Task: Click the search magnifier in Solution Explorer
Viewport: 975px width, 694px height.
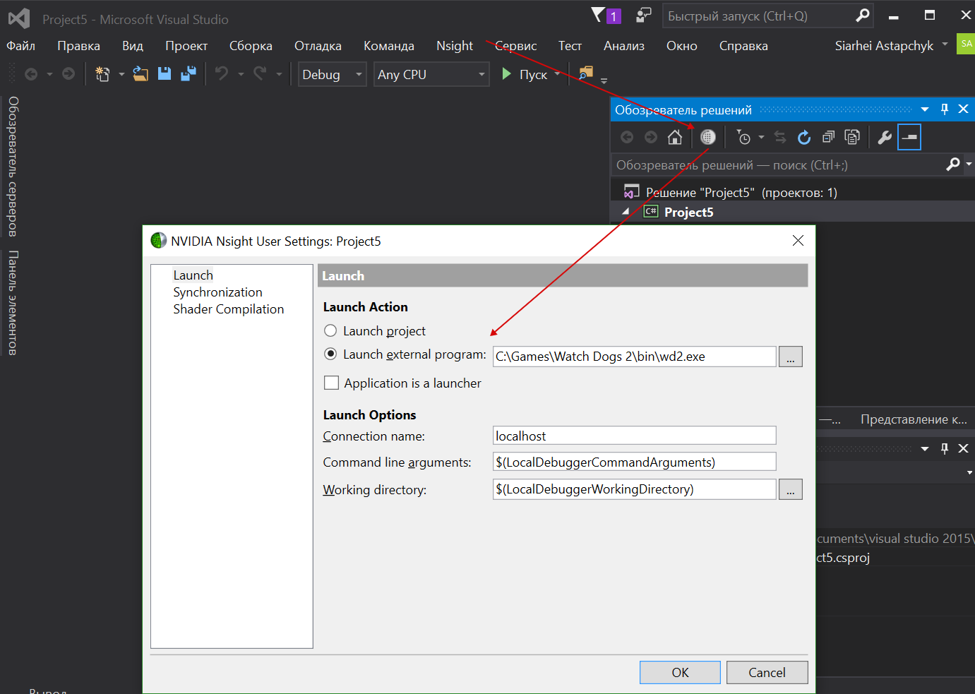Action: [x=953, y=164]
